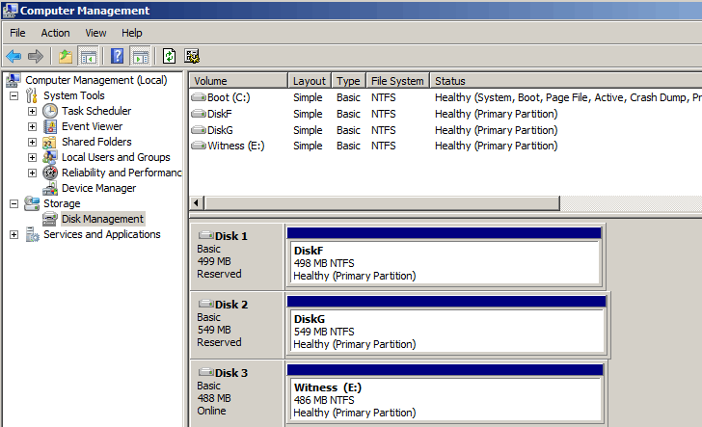
Task: Sort by the Volume column header
Action: pos(238,81)
